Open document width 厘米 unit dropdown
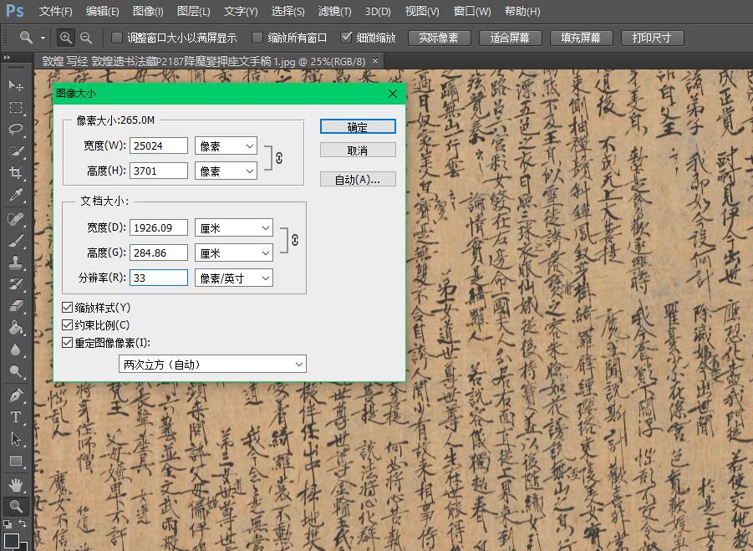The height and width of the screenshot is (551, 753). click(x=234, y=228)
